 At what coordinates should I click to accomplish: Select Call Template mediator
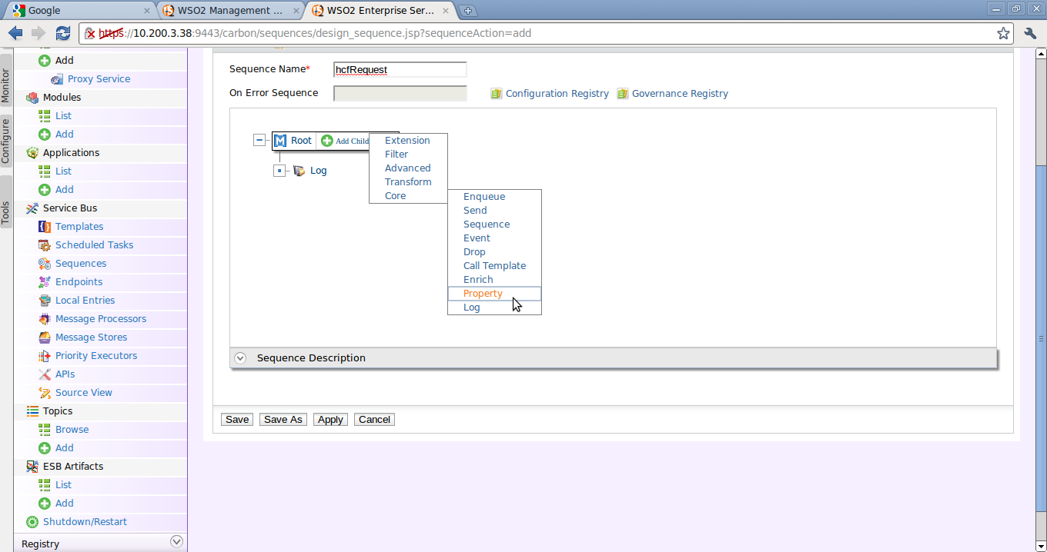click(x=494, y=266)
